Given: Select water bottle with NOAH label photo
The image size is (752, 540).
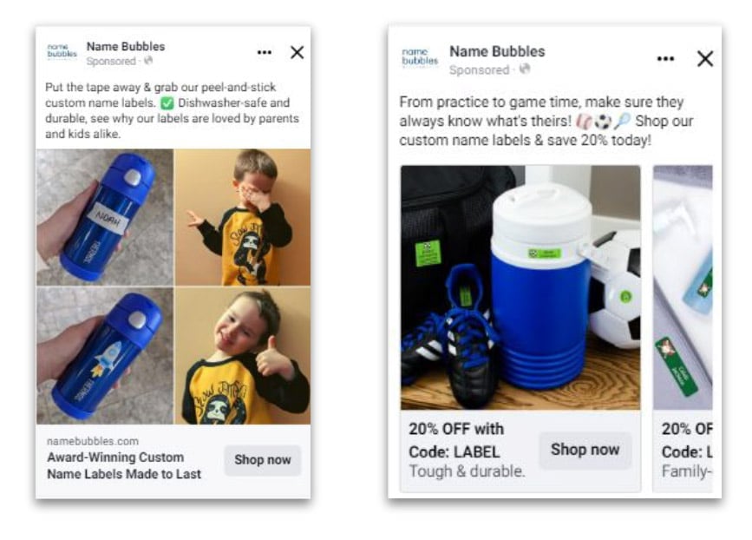Looking at the screenshot, I should tap(105, 217).
